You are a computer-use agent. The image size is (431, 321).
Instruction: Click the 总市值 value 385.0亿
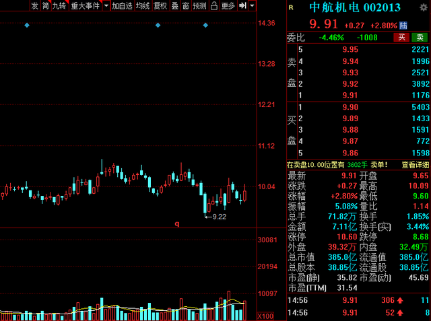pyautogui.click(x=342, y=257)
